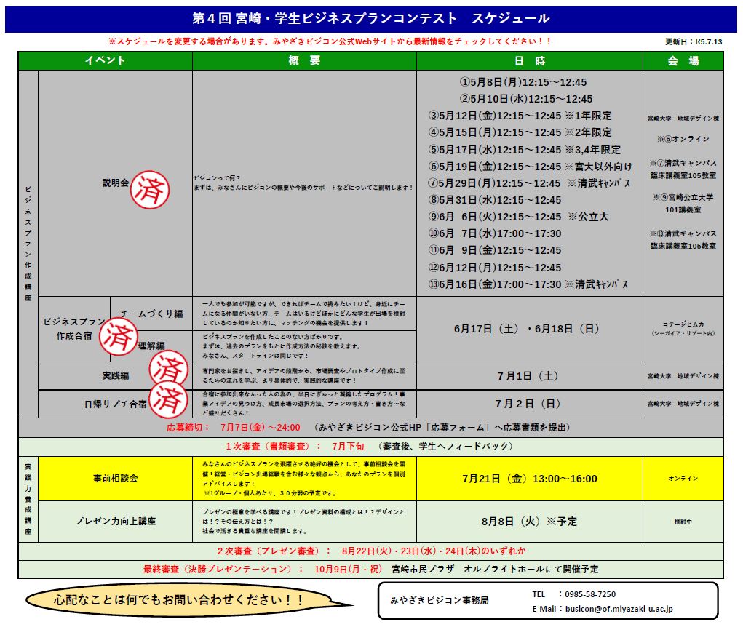Select the 日時 column header
The width and height of the screenshot is (743, 627).
pos(530,60)
